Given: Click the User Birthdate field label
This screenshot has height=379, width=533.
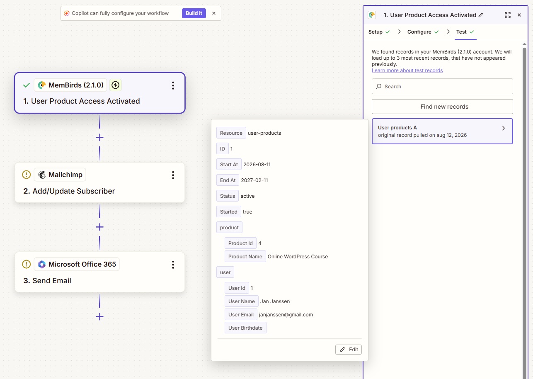Looking at the screenshot, I should pyautogui.click(x=245, y=328).
